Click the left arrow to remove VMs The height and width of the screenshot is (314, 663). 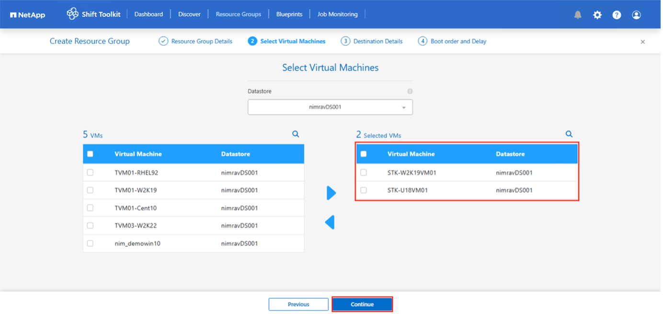coord(330,222)
